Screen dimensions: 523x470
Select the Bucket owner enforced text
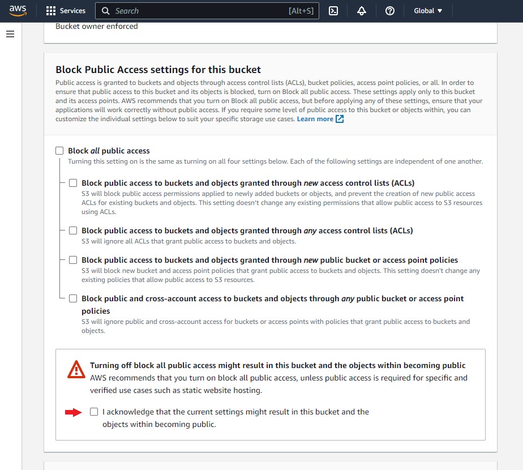(x=96, y=25)
